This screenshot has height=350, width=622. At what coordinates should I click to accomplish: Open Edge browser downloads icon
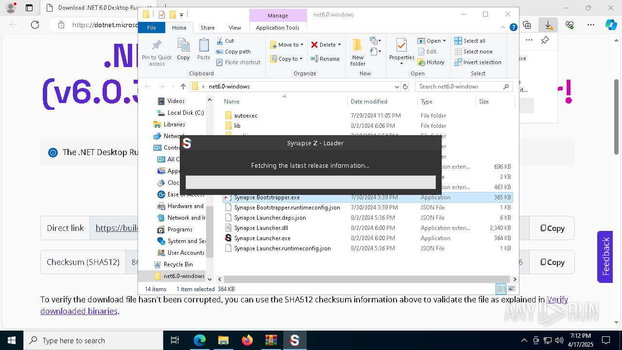pos(548,25)
